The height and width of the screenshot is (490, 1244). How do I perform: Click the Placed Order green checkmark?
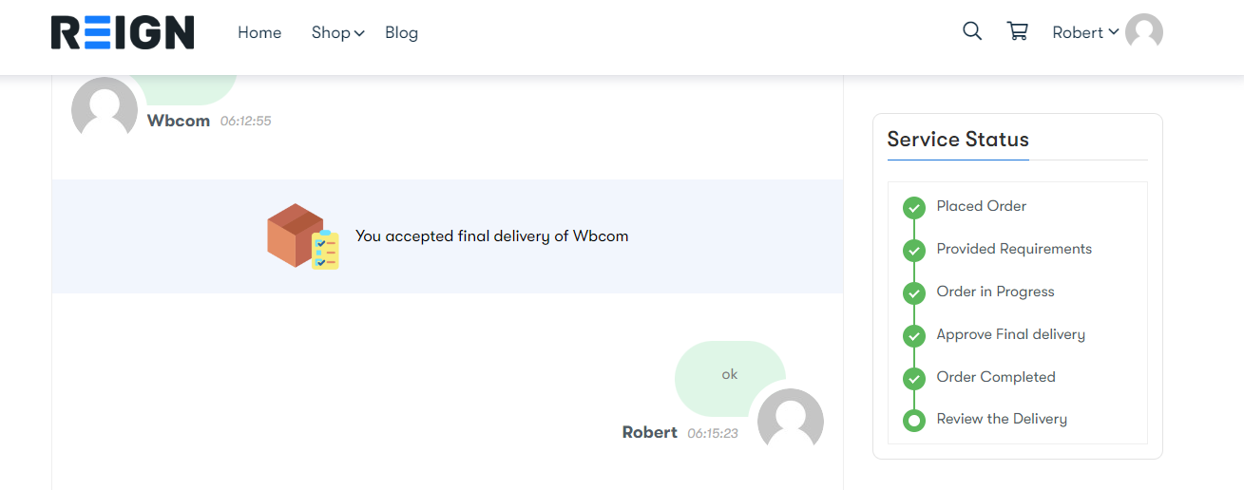pyautogui.click(x=914, y=207)
